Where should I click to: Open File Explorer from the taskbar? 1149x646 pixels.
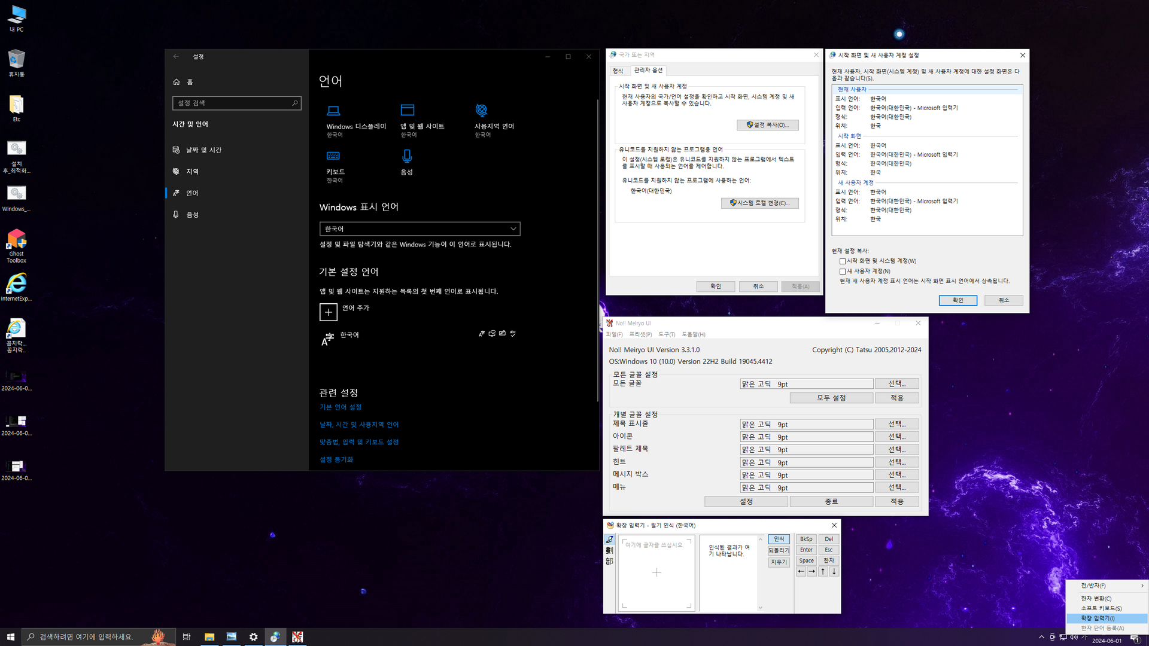point(209,637)
